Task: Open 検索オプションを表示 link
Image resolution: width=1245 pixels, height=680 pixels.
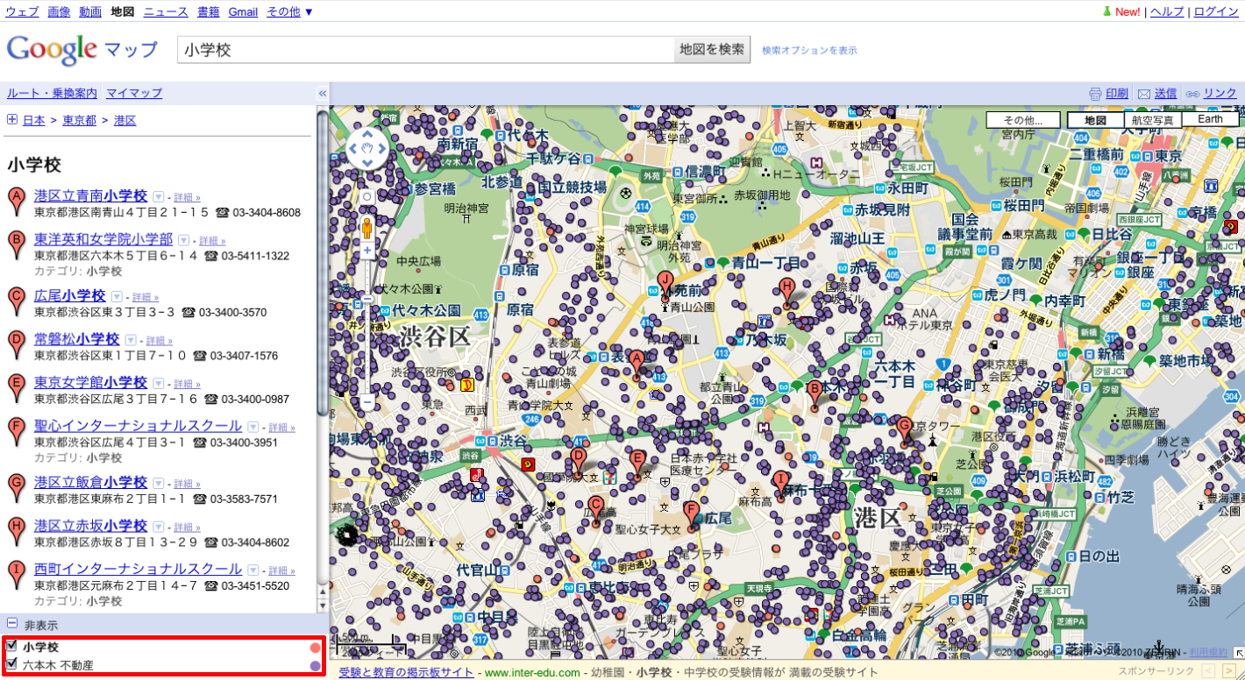Action: [x=809, y=51]
